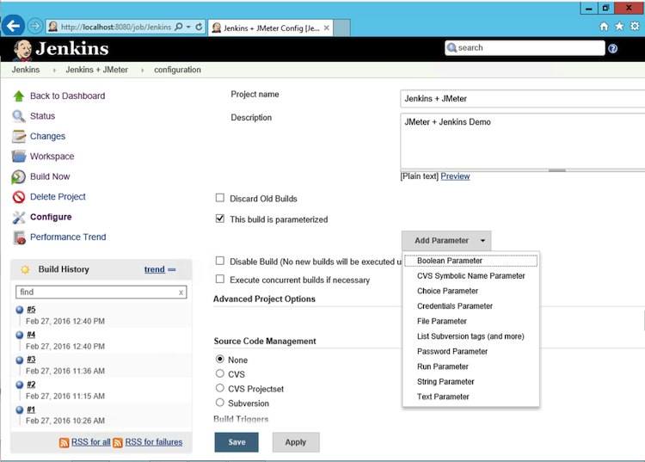Click the build history find field
Screen dimensions: 645x462
tap(101, 293)
